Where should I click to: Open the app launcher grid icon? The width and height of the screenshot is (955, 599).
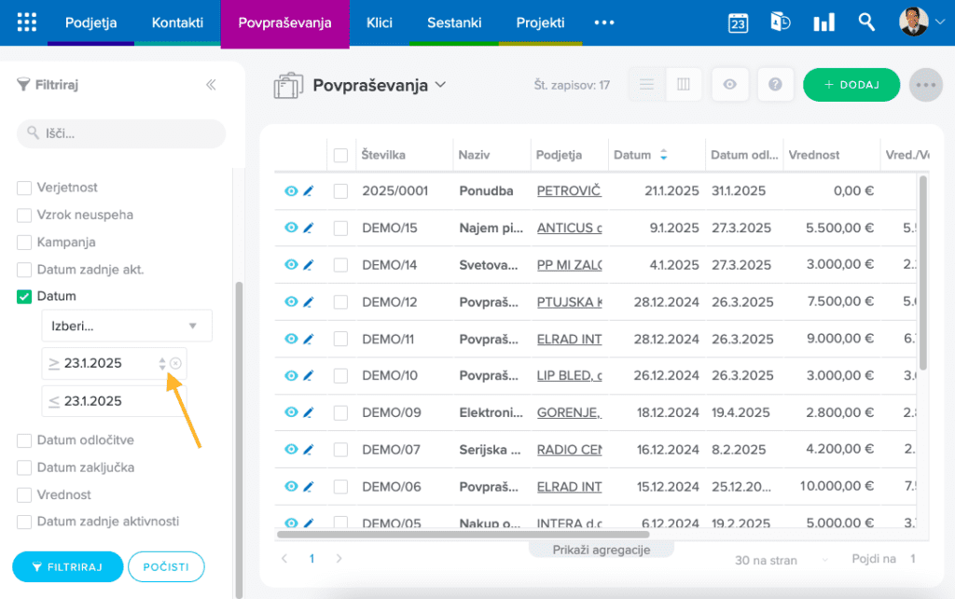pyautogui.click(x=27, y=22)
